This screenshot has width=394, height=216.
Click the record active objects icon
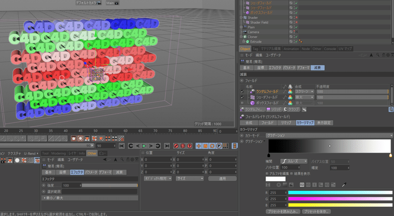(x=176, y=146)
